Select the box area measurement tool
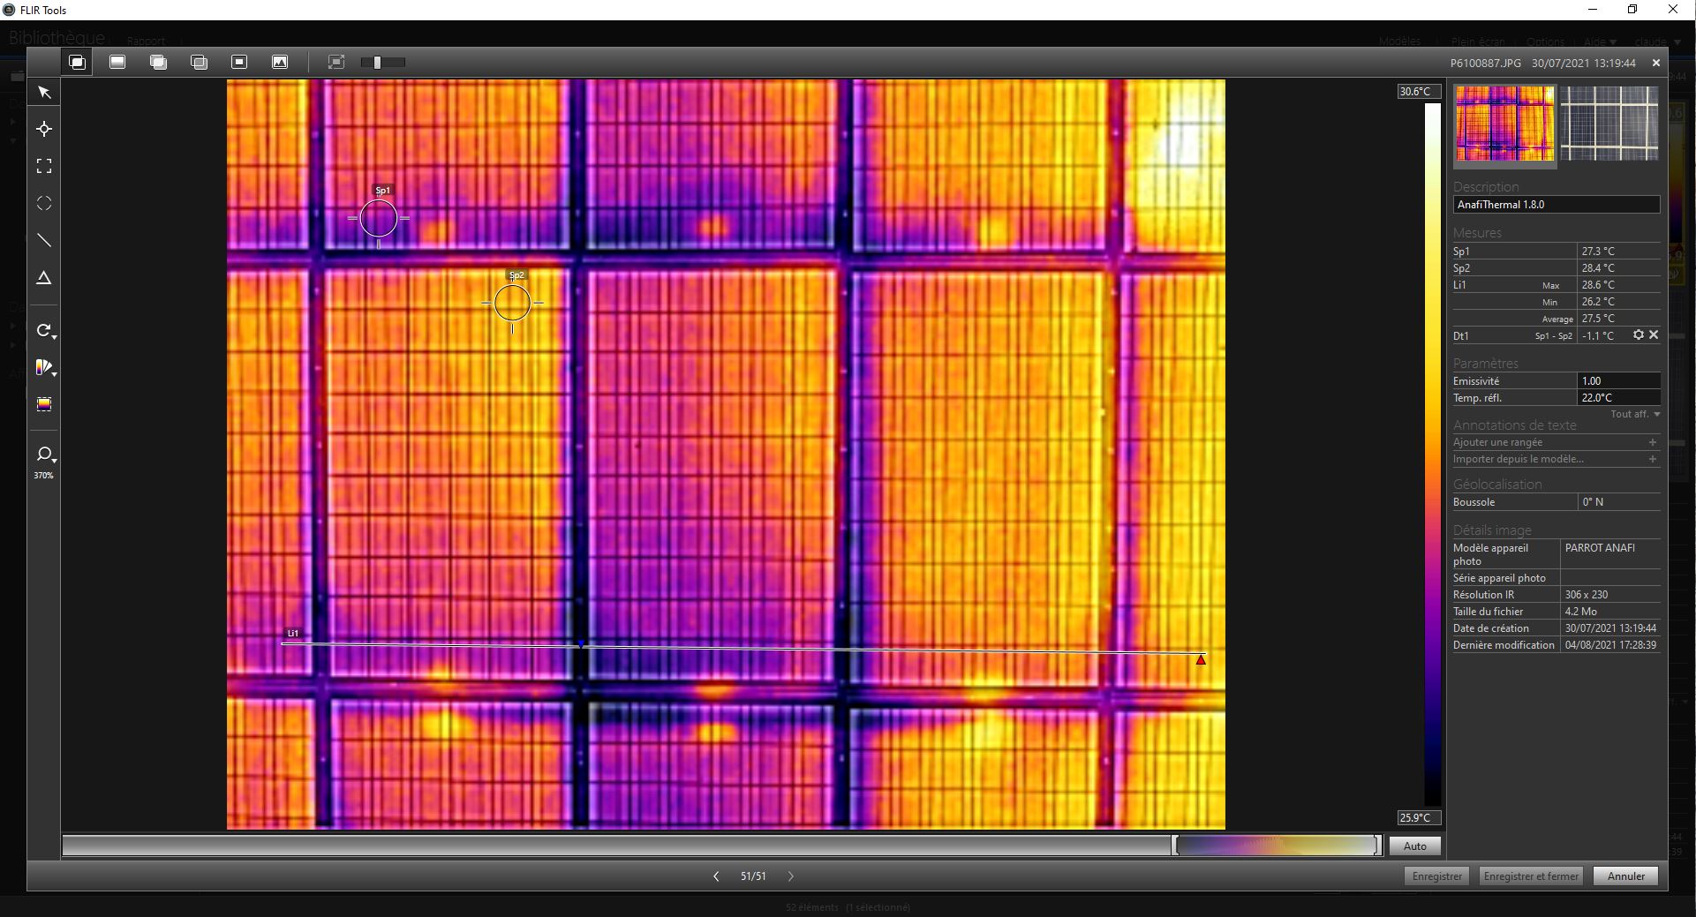 point(44,167)
